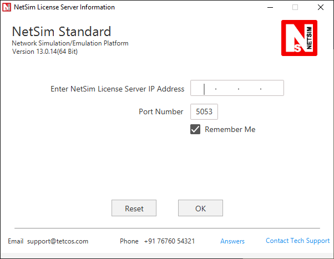Screen dimensions: 334x259
Task: Confirm with the OK button
Action: click(200, 208)
